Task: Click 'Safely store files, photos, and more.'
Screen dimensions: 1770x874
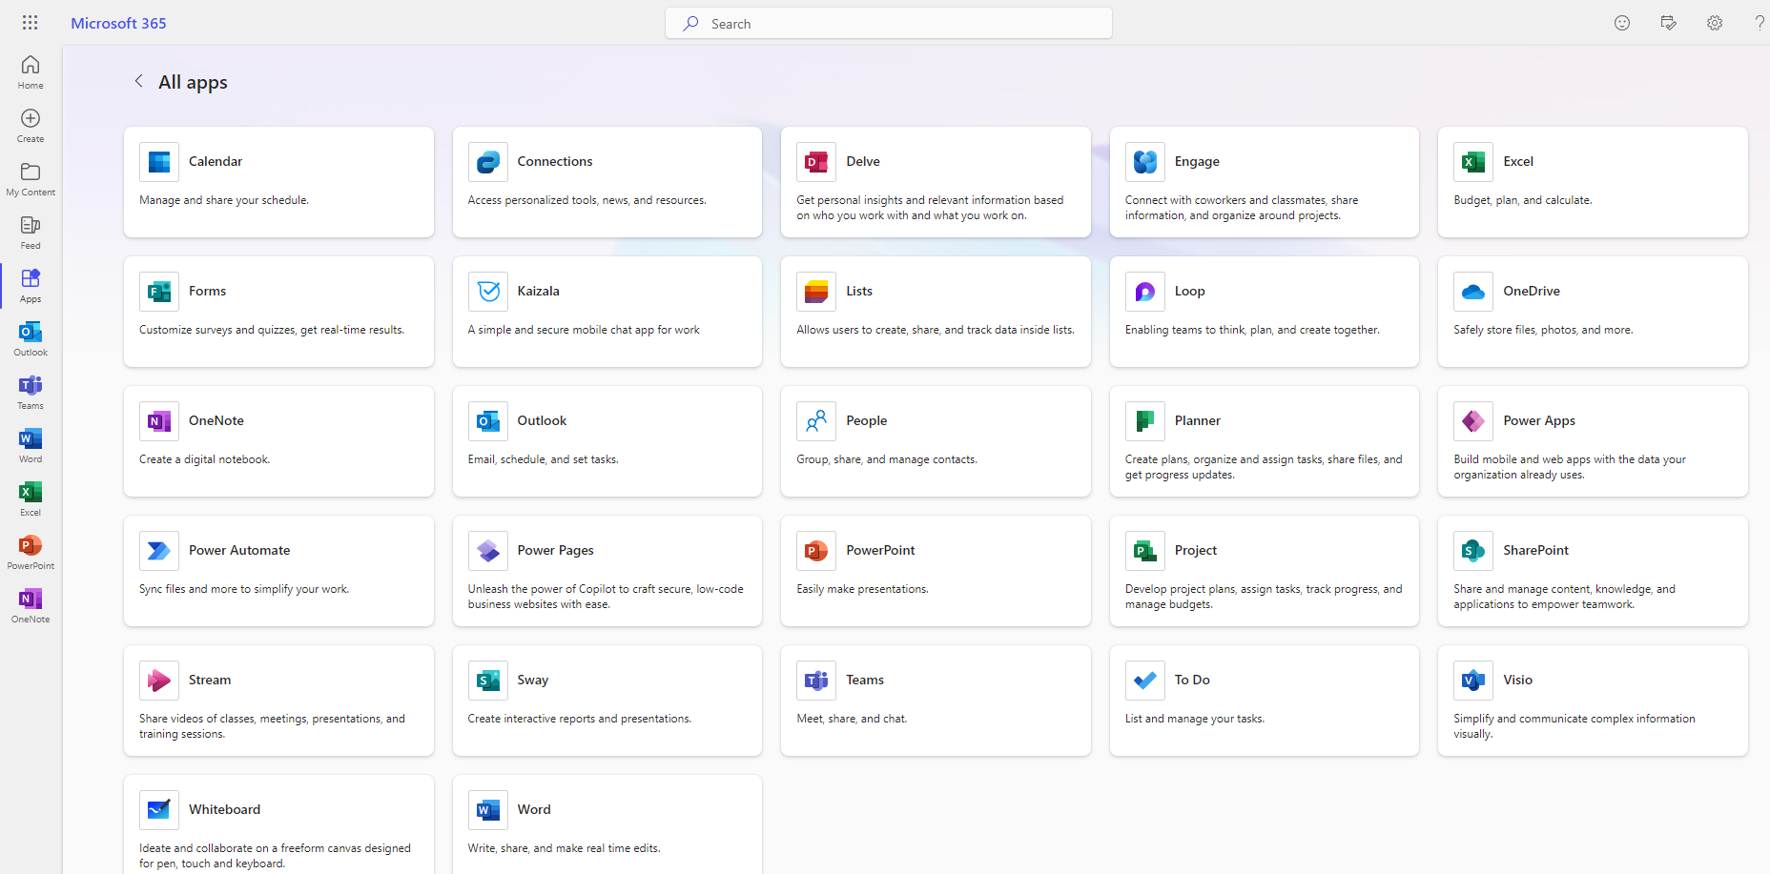Action: coord(1543,330)
